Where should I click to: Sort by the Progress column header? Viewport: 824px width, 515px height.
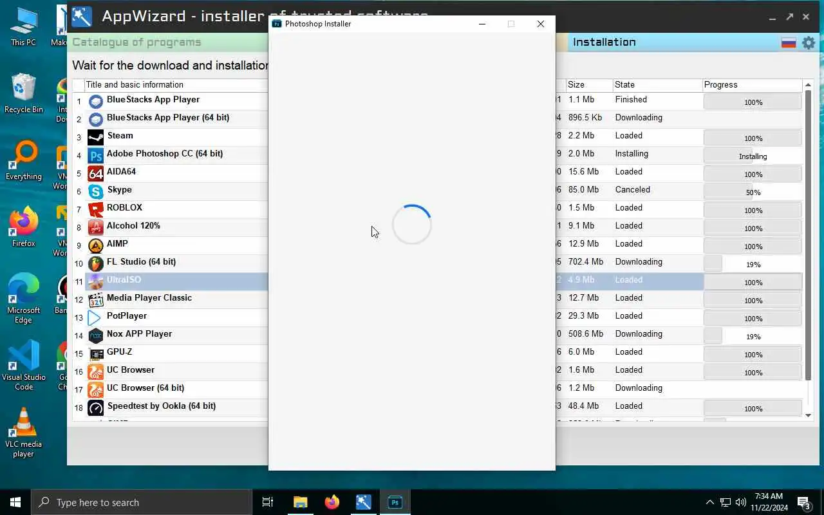[752, 85]
